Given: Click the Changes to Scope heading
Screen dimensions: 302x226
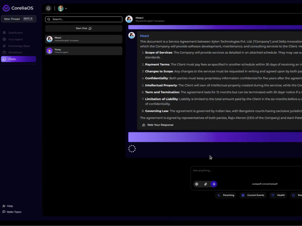Looking at the screenshot, I should (x=159, y=71).
